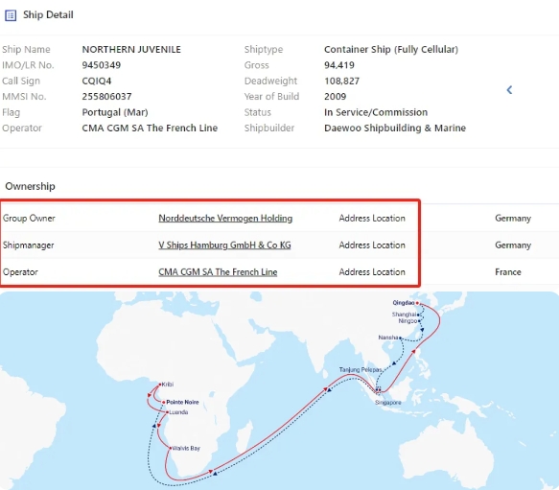The image size is (559, 490).
Task: Open Norddeutsche Vermogen Holding link
Action: coord(225,218)
